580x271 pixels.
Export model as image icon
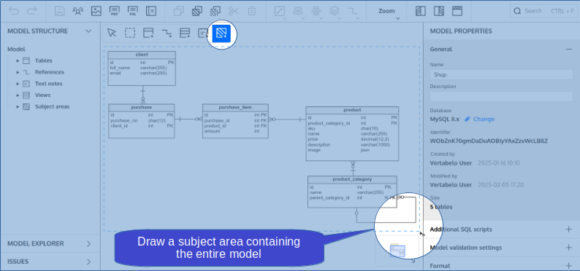click(x=96, y=11)
